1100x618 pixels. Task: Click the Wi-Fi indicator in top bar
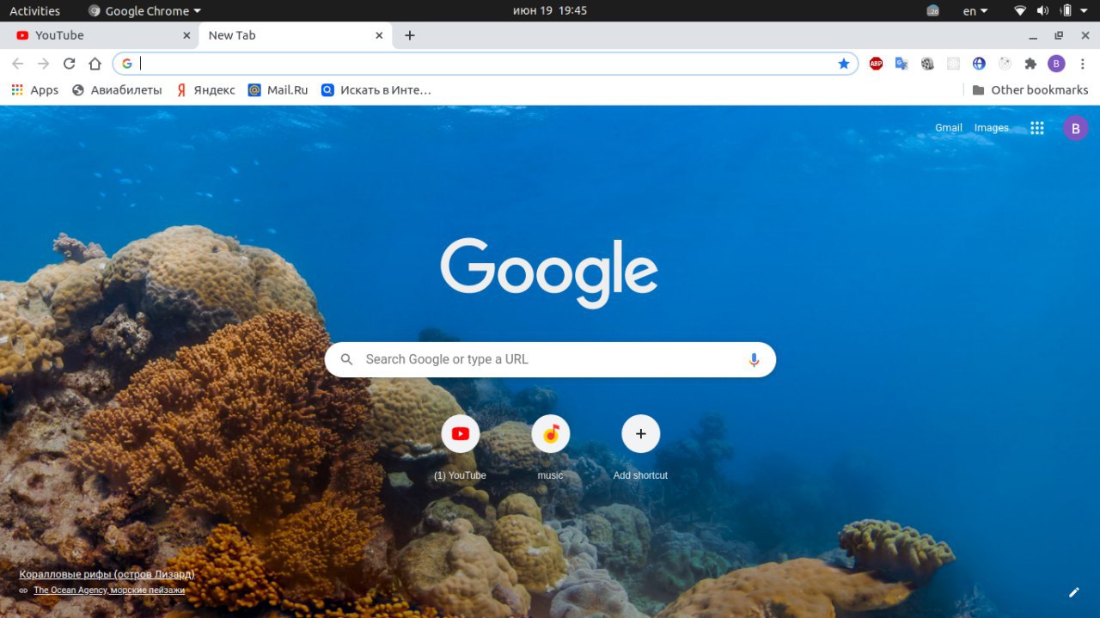(x=1020, y=11)
